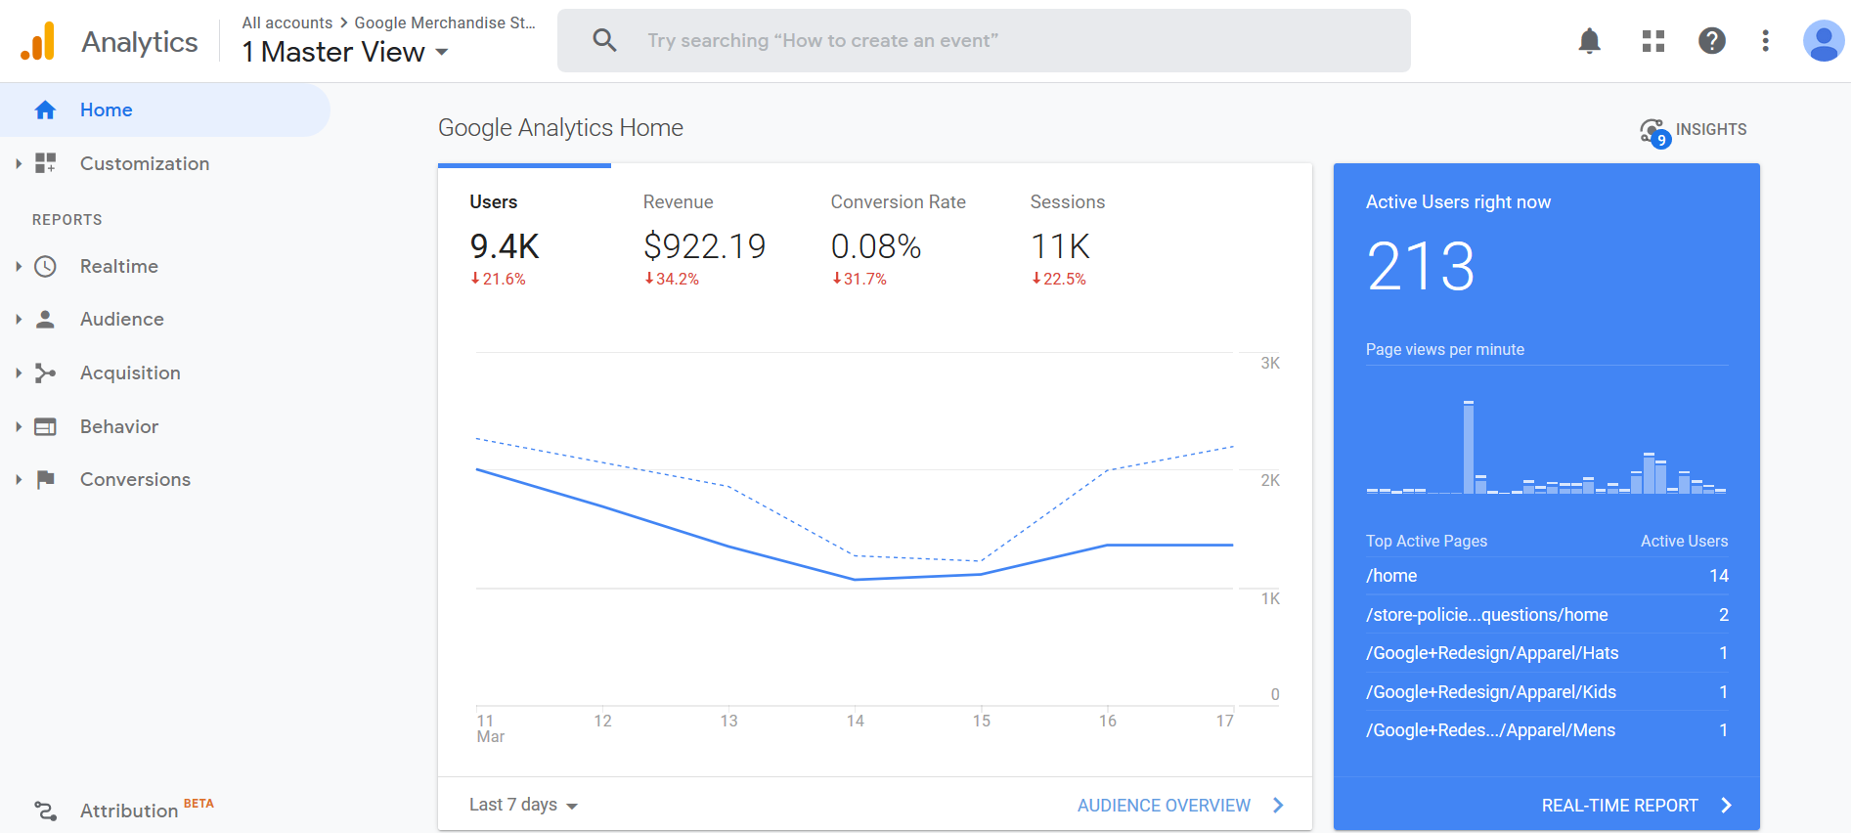Click the Realtime clock icon
Screen dimensions: 1851x833
click(x=45, y=266)
